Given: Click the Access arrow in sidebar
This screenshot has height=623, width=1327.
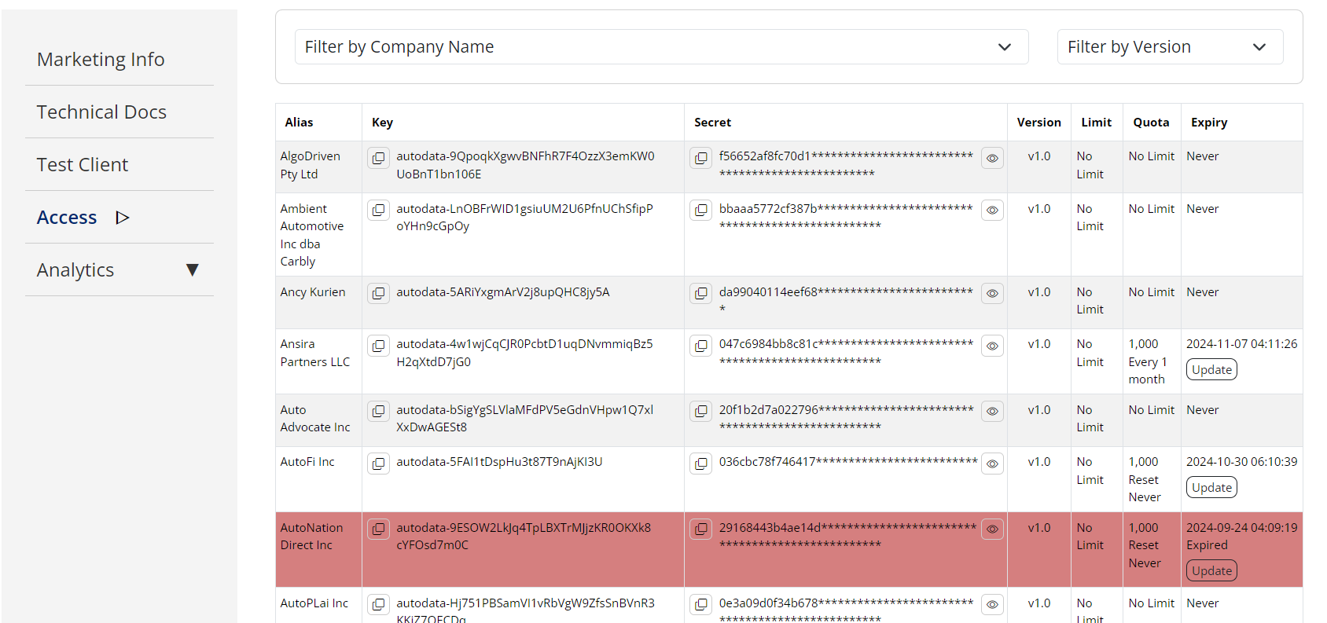Looking at the screenshot, I should [123, 218].
